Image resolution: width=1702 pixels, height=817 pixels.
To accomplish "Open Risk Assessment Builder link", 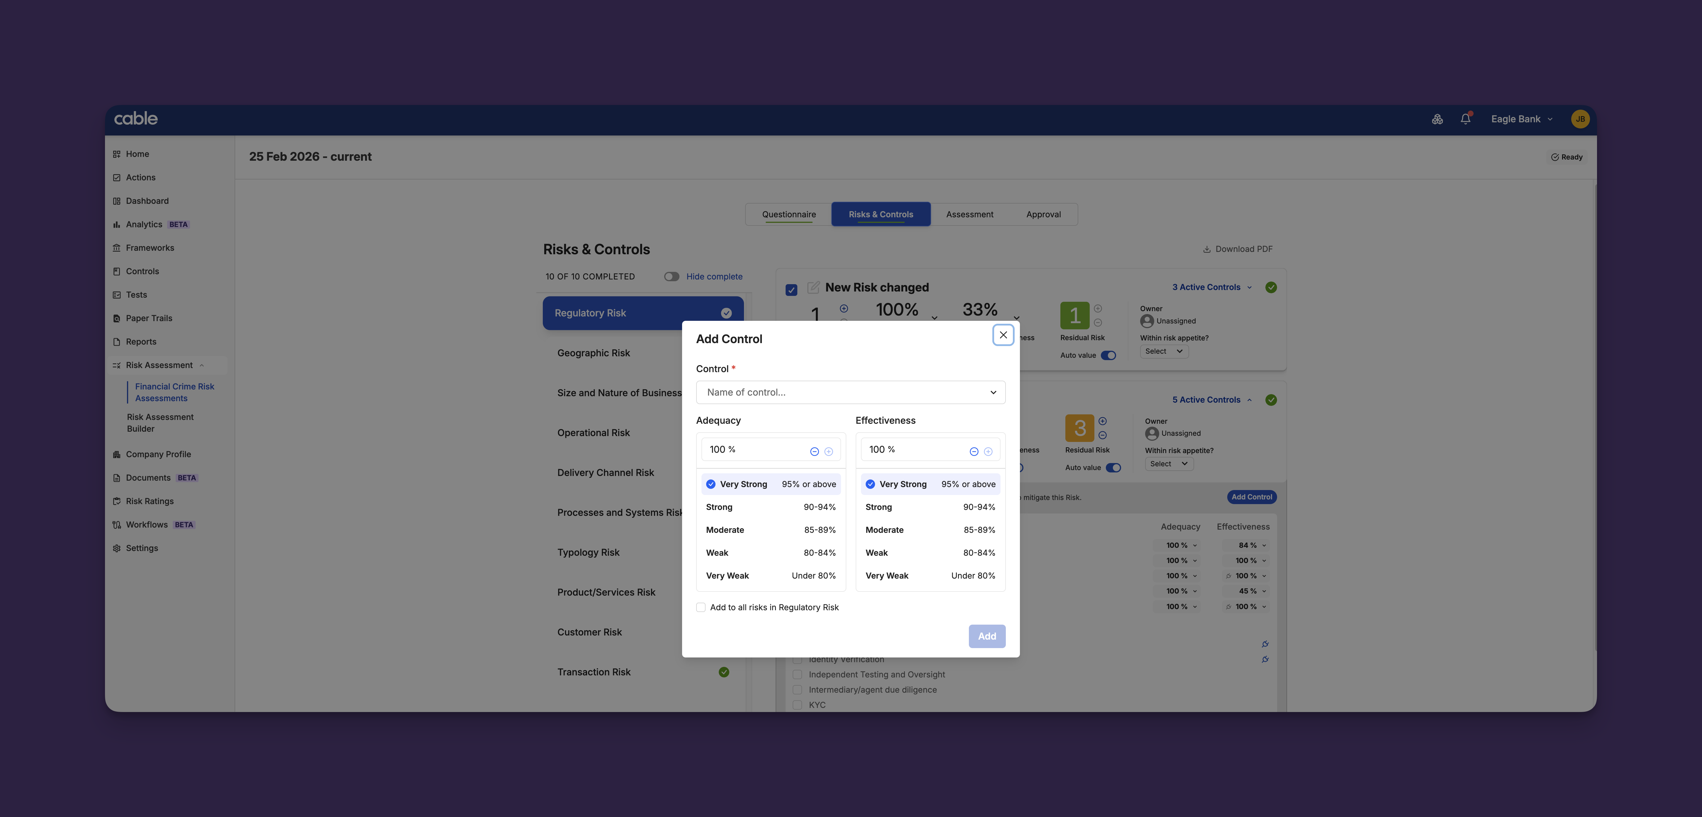I will pos(161,423).
